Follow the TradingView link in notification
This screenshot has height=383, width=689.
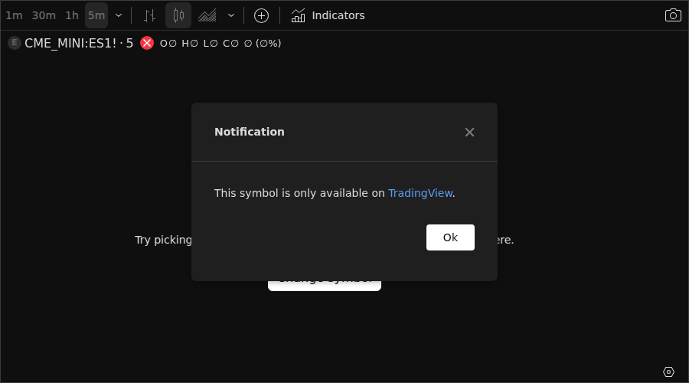click(420, 193)
